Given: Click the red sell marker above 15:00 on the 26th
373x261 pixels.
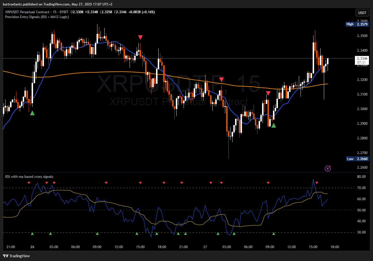Looking at the screenshot, I should tap(140, 37).
